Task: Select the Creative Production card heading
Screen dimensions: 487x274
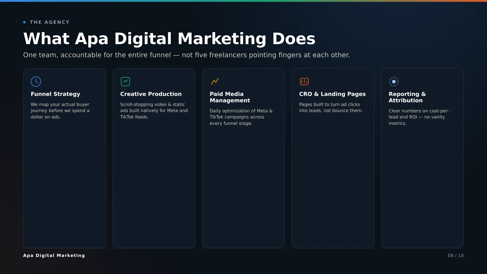Action: [151, 94]
